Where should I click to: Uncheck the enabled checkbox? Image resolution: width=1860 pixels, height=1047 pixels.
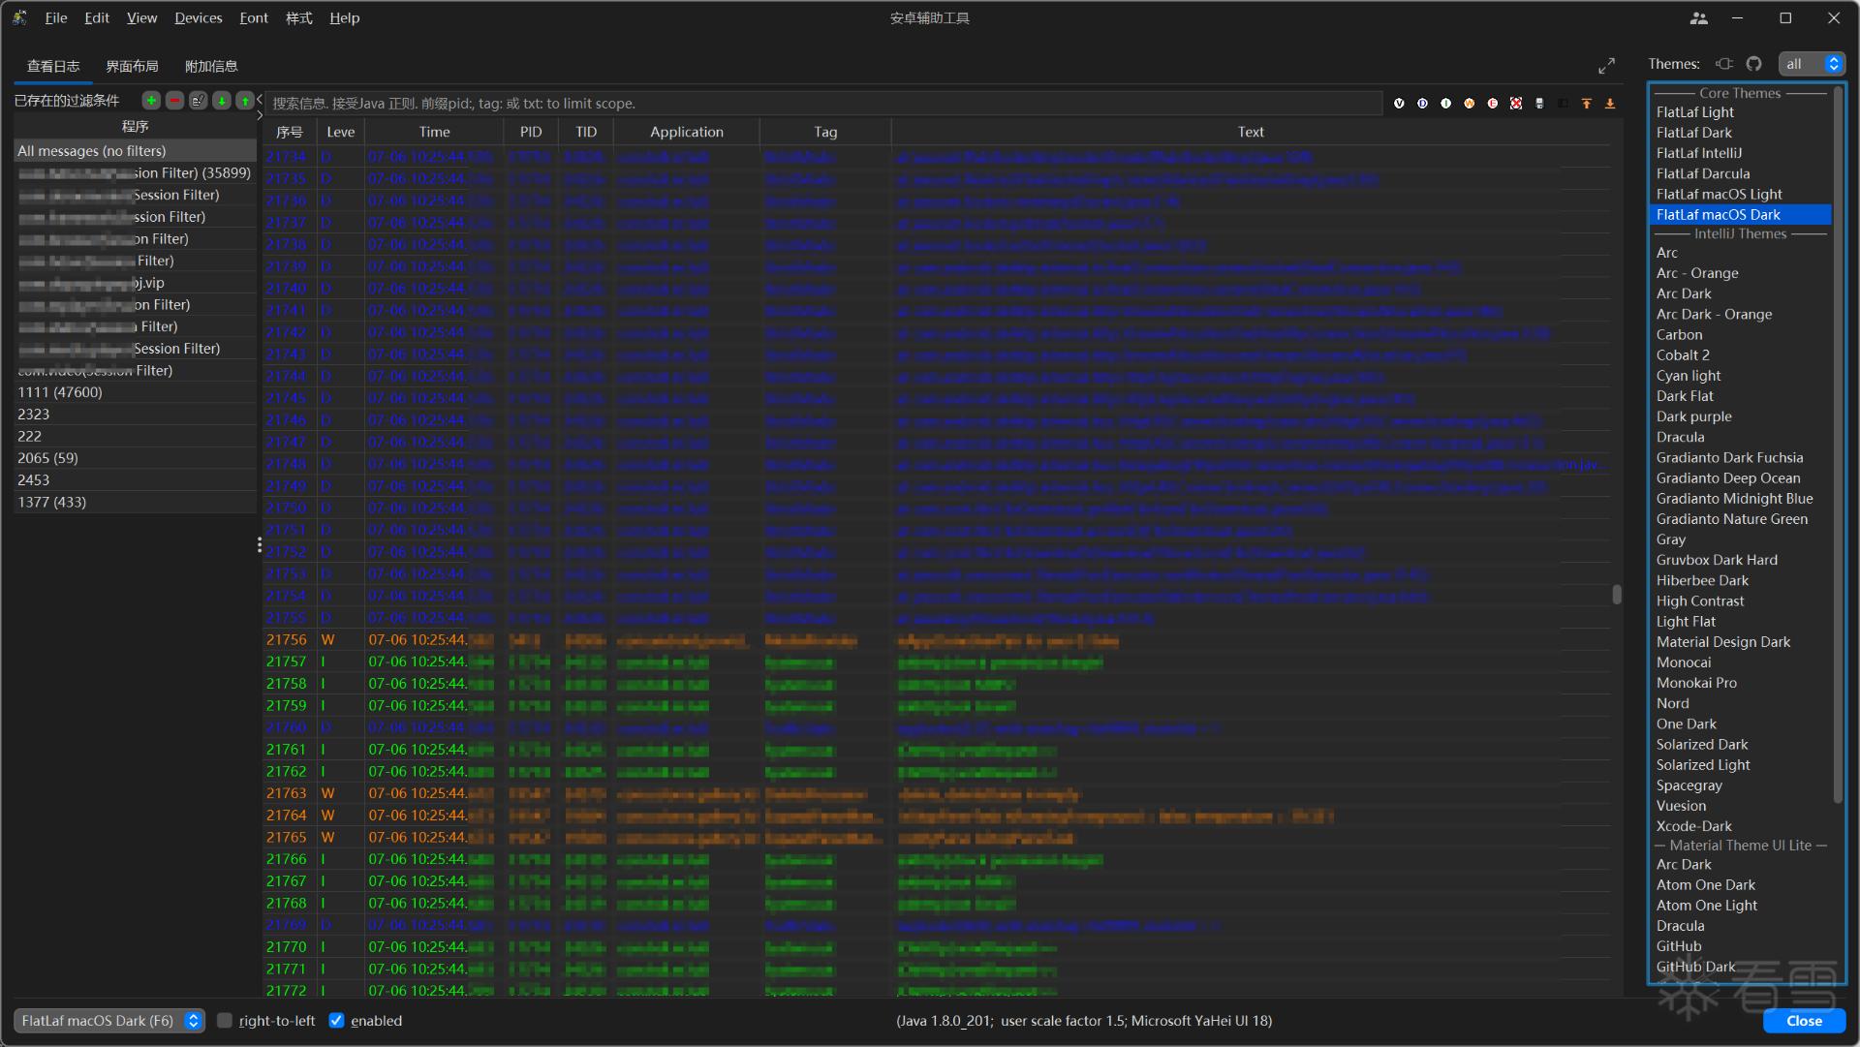tap(336, 1021)
